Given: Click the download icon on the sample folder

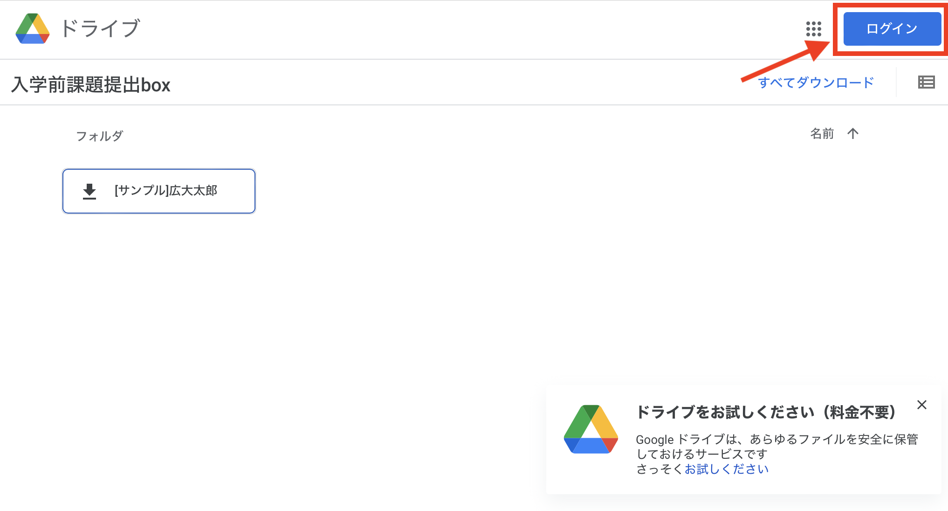Looking at the screenshot, I should tap(89, 191).
